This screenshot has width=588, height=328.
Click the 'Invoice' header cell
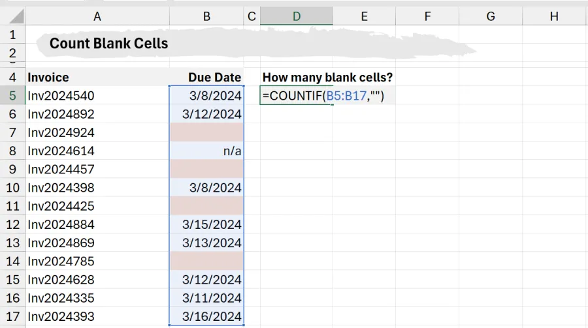[97, 77]
